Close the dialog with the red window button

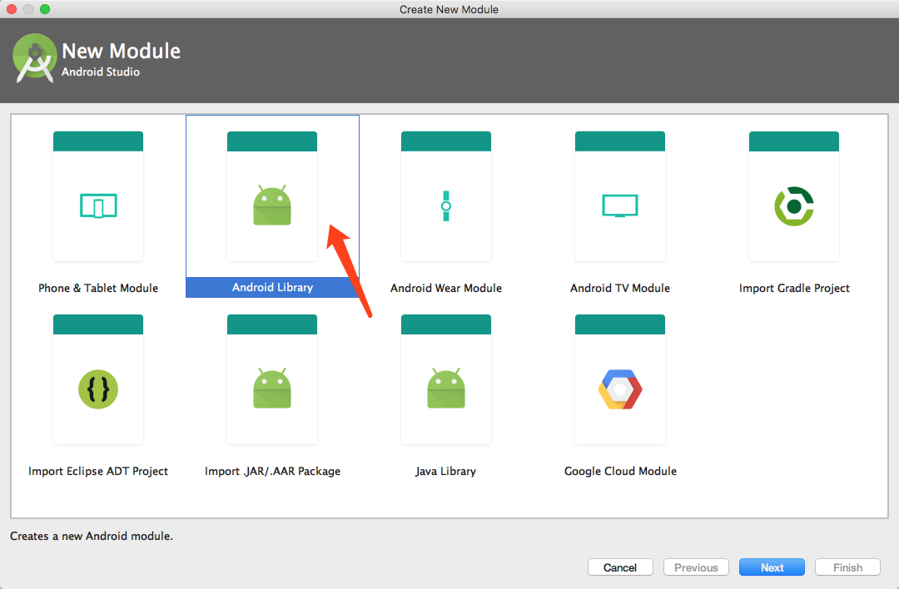pos(12,9)
